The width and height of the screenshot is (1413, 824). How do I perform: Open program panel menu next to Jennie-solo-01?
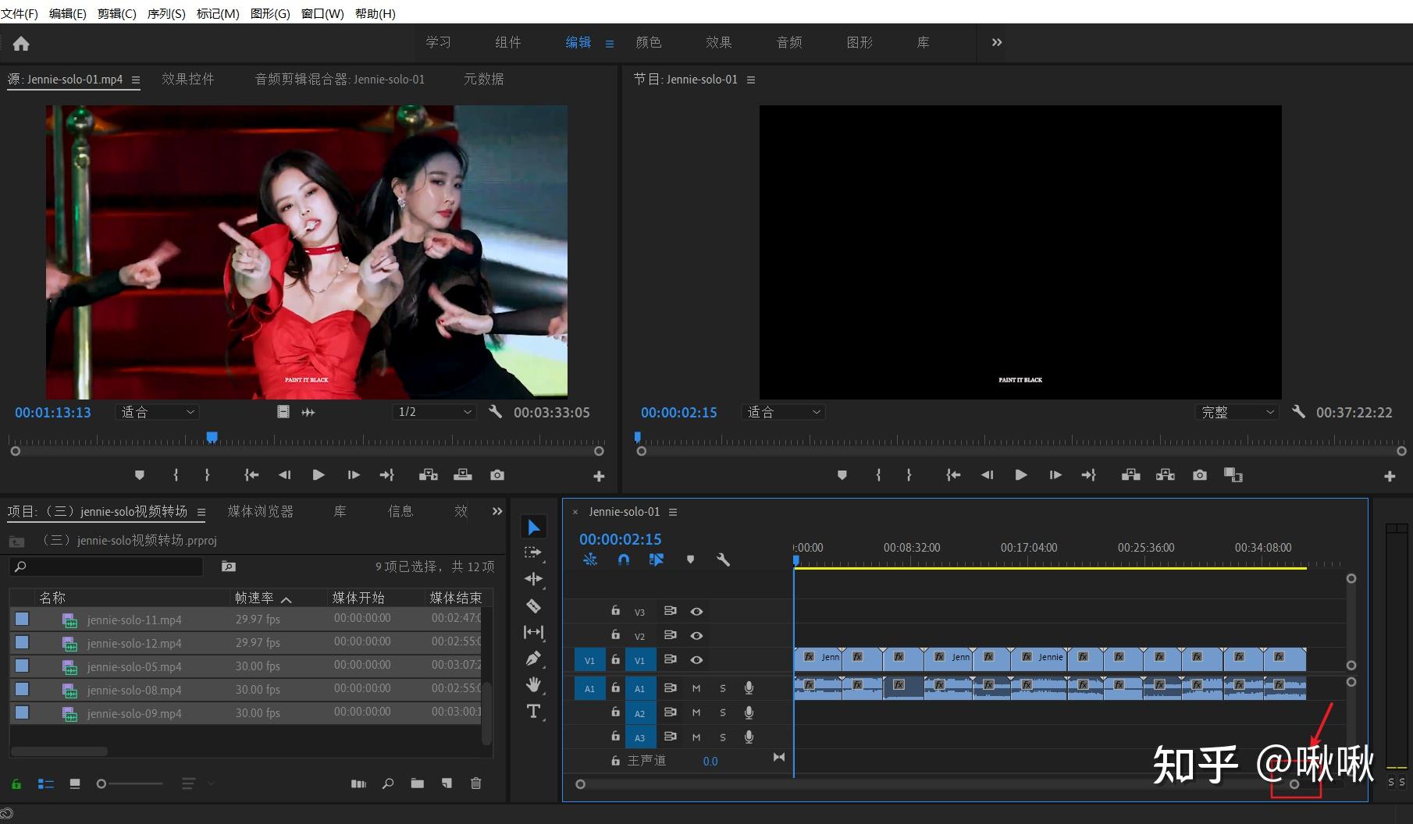[x=751, y=80]
